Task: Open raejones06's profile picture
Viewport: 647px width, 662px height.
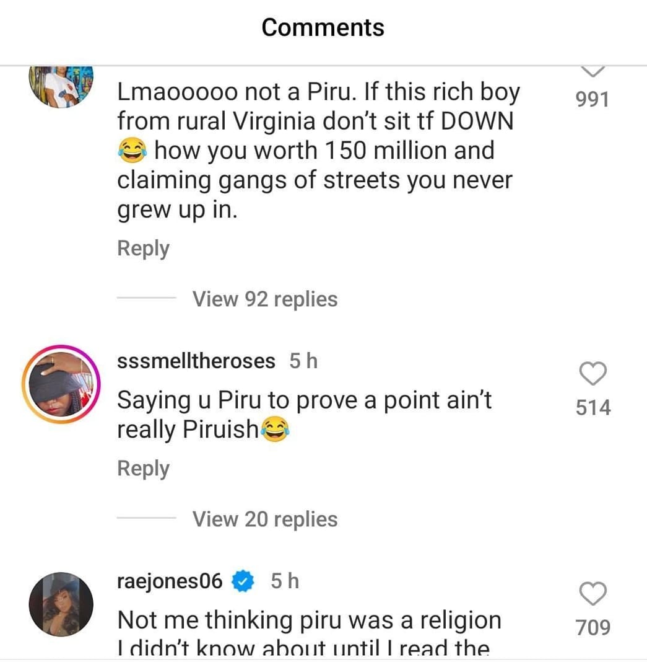Action: pos(61,604)
